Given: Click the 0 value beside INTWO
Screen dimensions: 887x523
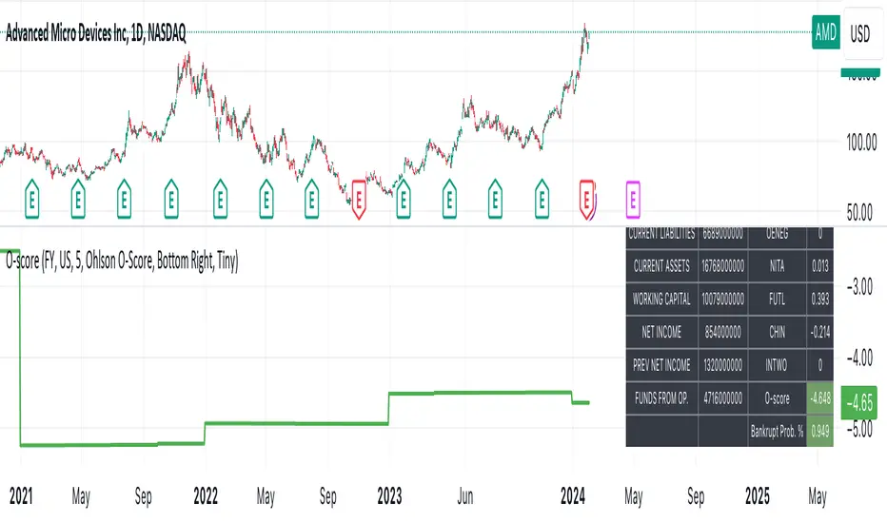Looking at the screenshot, I should point(819,365).
